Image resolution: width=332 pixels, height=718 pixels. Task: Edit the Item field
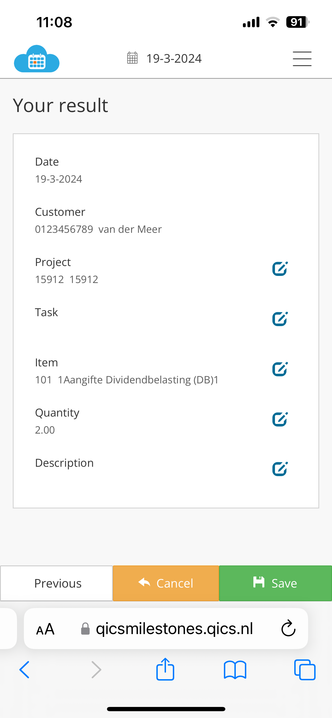click(280, 369)
